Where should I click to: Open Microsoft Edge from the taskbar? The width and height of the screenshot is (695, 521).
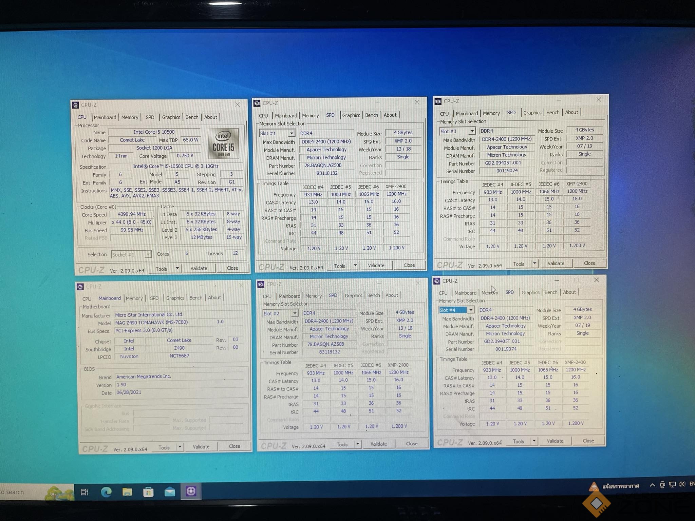[106, 492]
